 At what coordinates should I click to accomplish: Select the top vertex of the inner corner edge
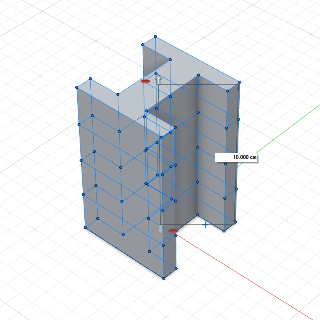(x=198, y=75)
